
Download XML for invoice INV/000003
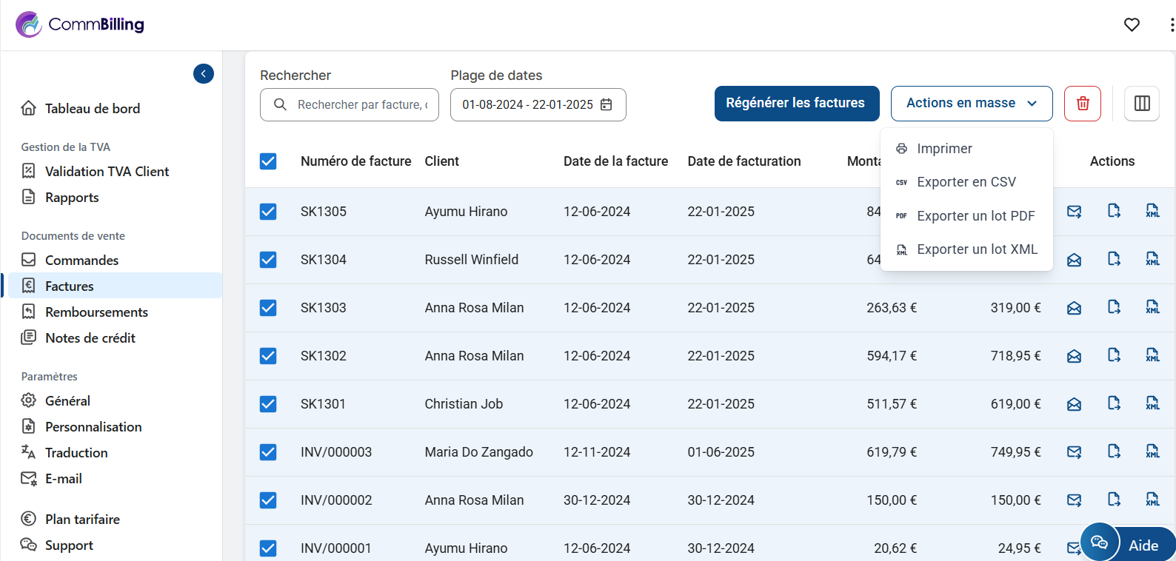(x=1152, y=451)
